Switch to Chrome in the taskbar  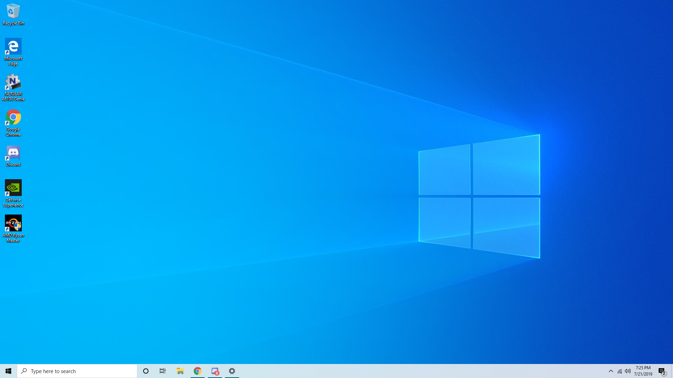pyautogui.click(x=198, y=371)
